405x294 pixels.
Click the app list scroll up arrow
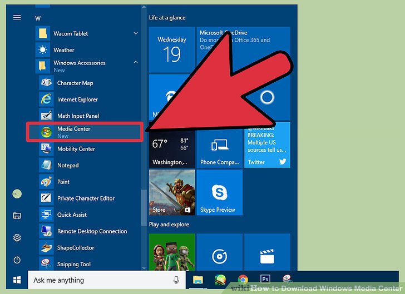coord(144,7)
